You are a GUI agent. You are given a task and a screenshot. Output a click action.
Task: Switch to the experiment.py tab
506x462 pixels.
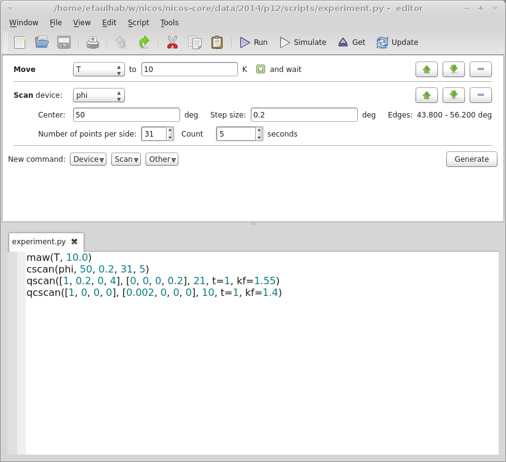click(x=39, y=242)
